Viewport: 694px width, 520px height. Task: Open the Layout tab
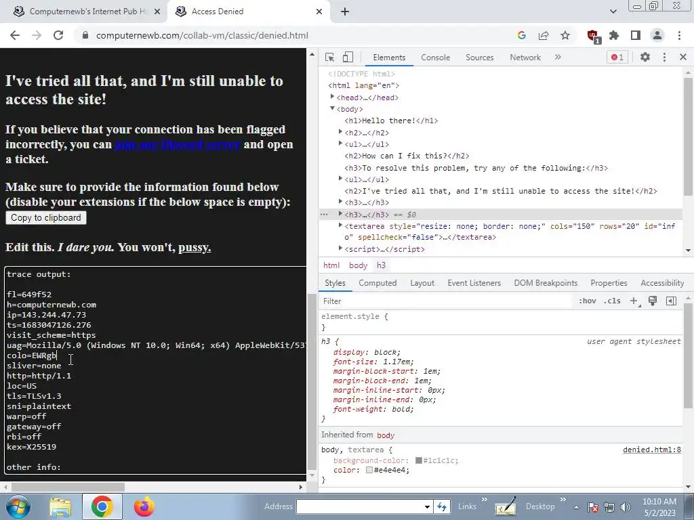(422, 283)
